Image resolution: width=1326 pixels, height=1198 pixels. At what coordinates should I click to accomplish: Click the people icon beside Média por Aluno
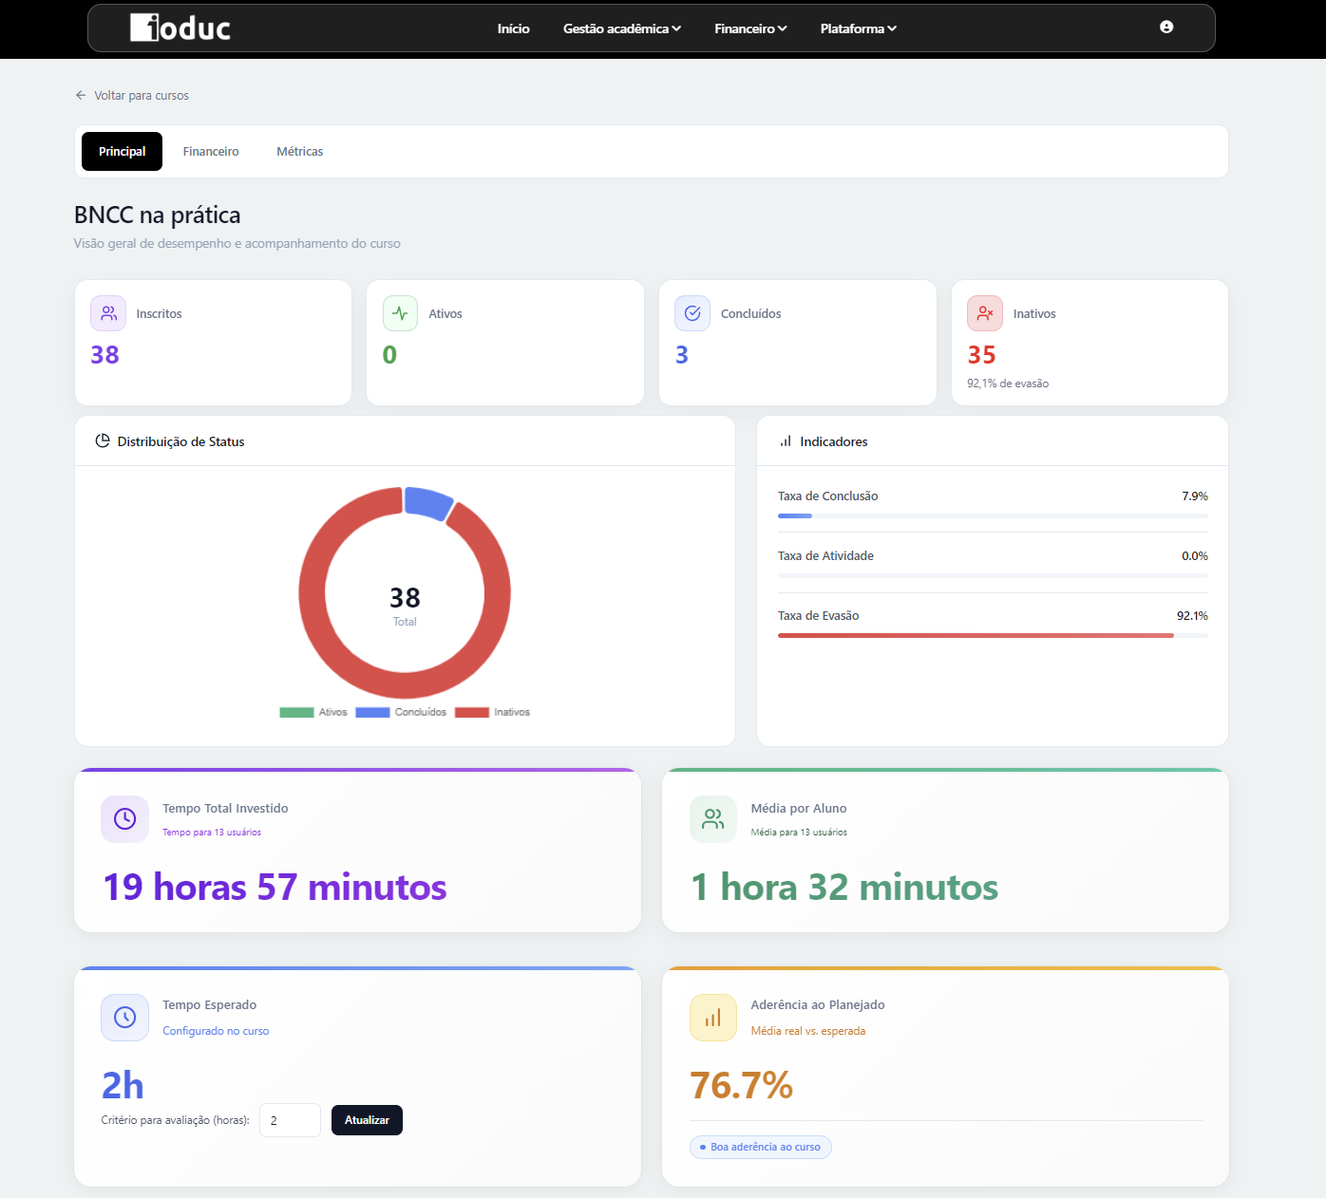[713, 819]
